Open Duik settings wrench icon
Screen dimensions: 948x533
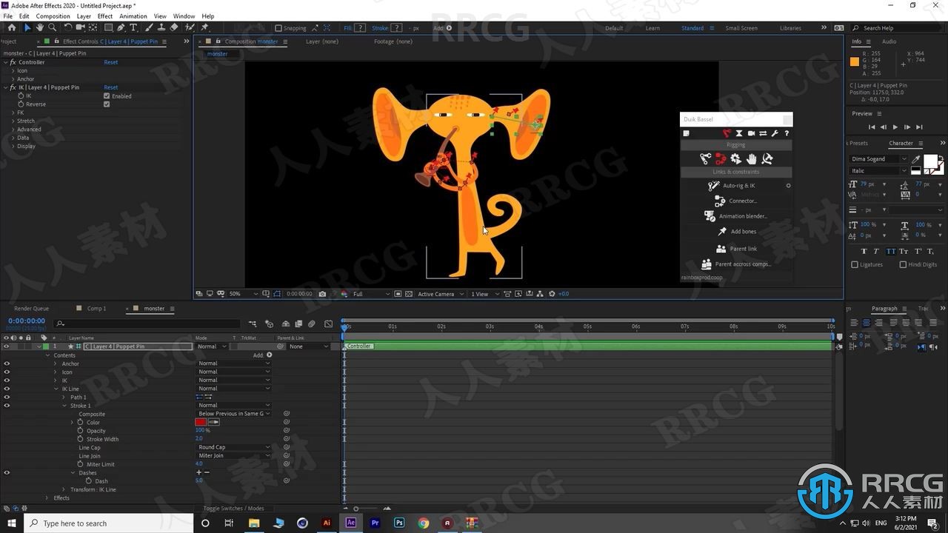click(x=775, y=133)
